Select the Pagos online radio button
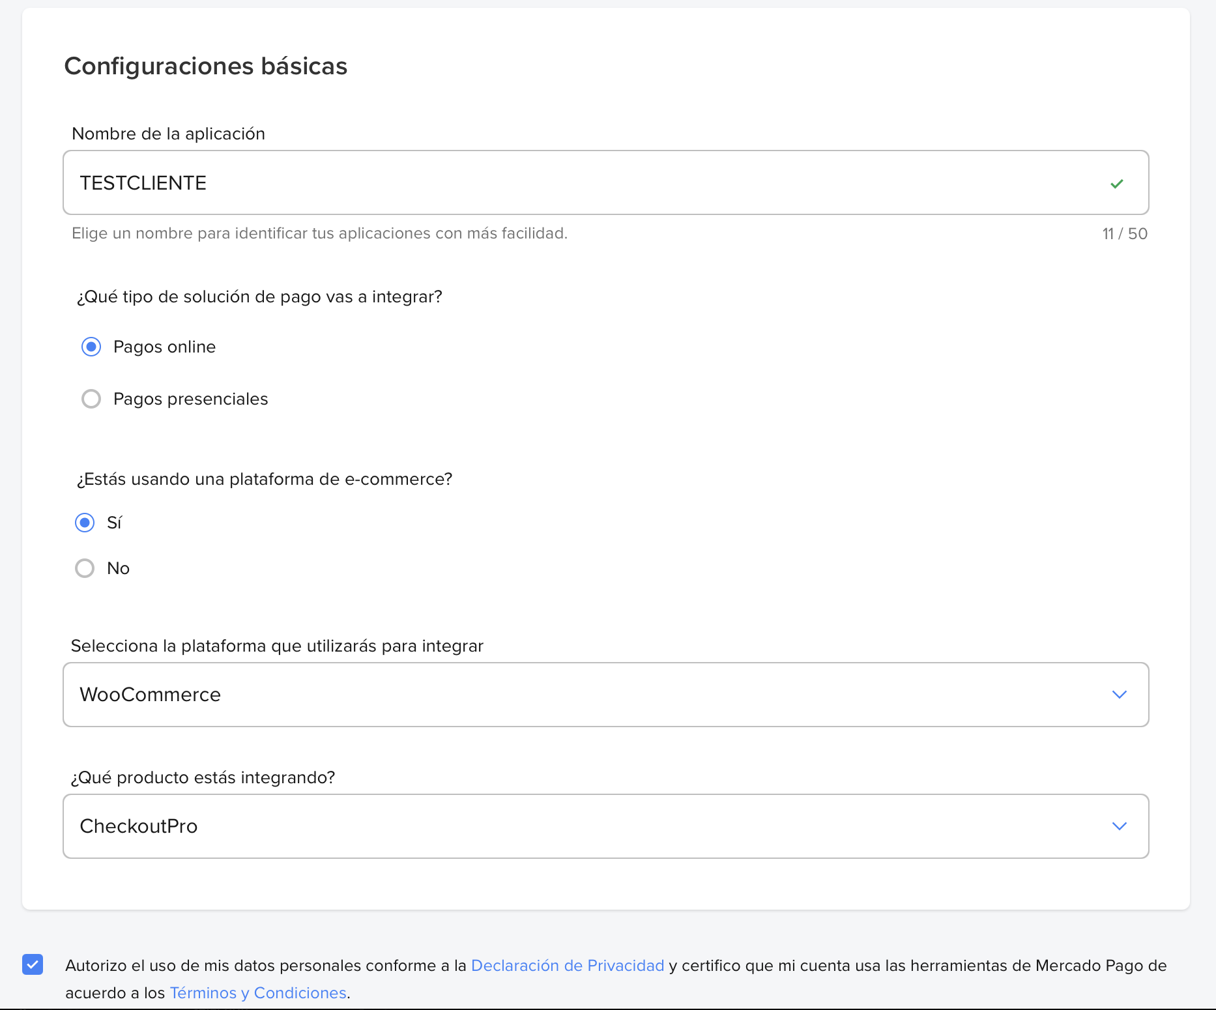1216x1010 pixels. [91, 347]
